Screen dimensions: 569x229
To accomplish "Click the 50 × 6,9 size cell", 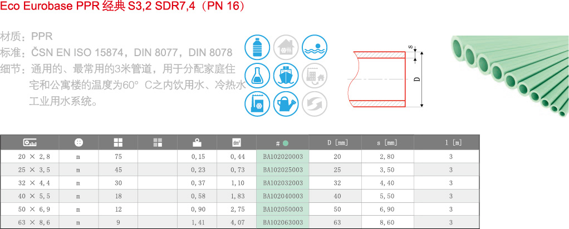I will click(33, 210).
